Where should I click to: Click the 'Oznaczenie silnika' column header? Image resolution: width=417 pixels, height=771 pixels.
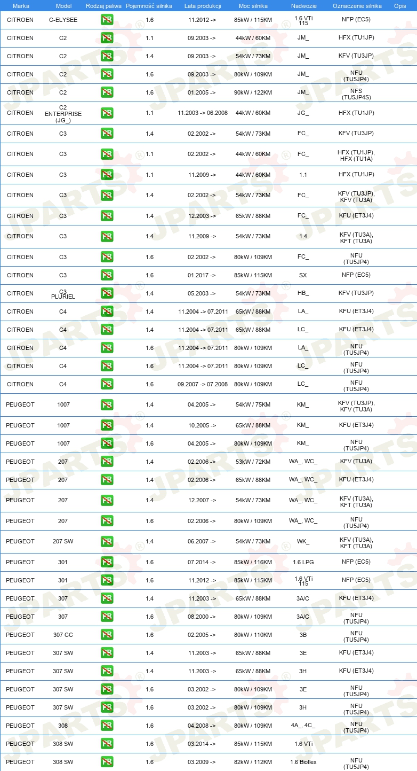tap(357, 6)
